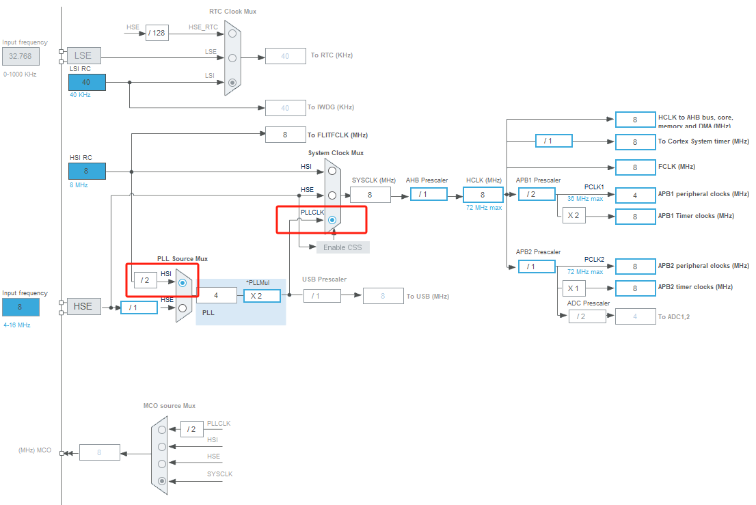
Task: Click the APB1 Timer X2 multiplier block
Action: coord(573,215)
